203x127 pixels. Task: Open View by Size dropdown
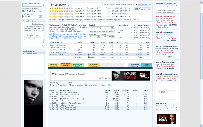pyautogui.click(x=95, y=37)
